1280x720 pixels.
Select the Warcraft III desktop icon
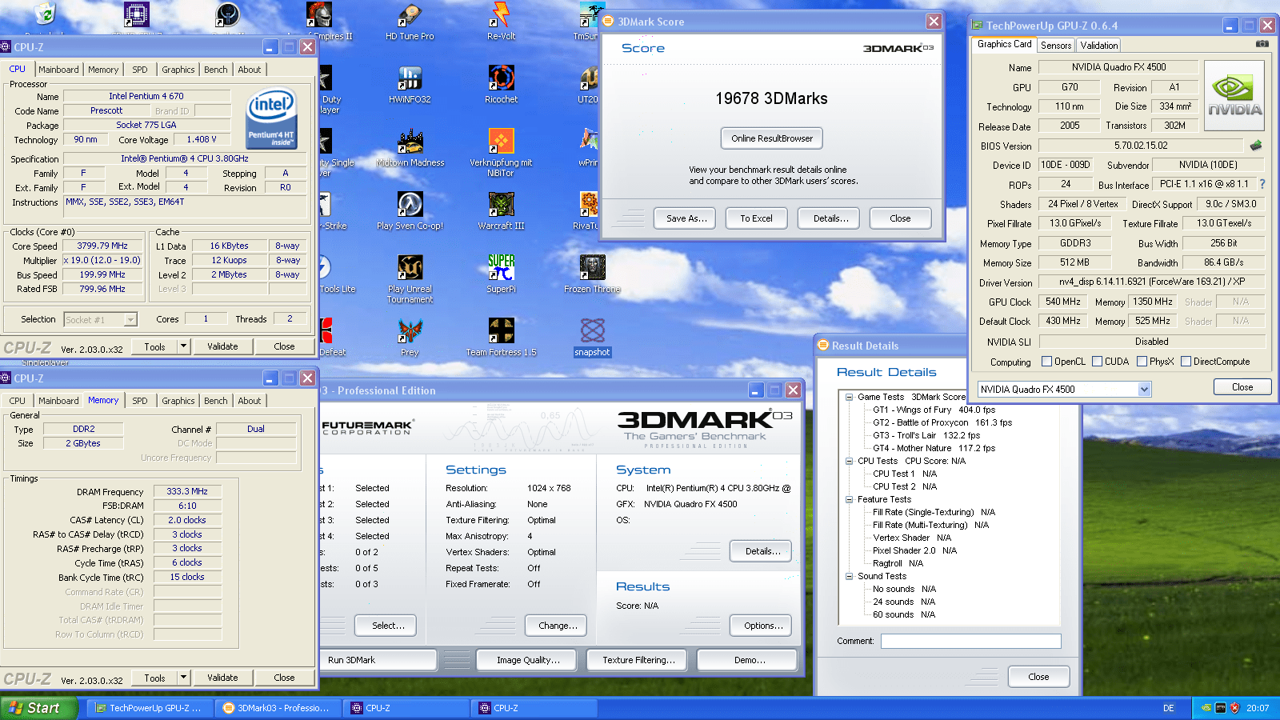(x=502, y=210)
